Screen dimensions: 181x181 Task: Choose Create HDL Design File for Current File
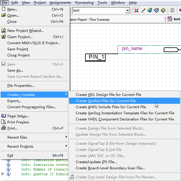(108, 95)
